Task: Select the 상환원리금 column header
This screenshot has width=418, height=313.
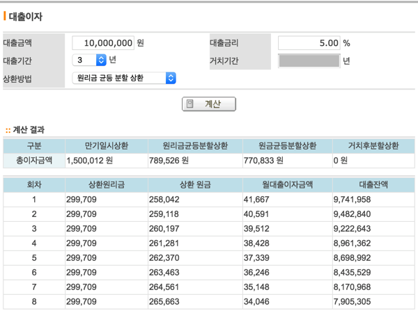Action: click(x=104, y=184)
